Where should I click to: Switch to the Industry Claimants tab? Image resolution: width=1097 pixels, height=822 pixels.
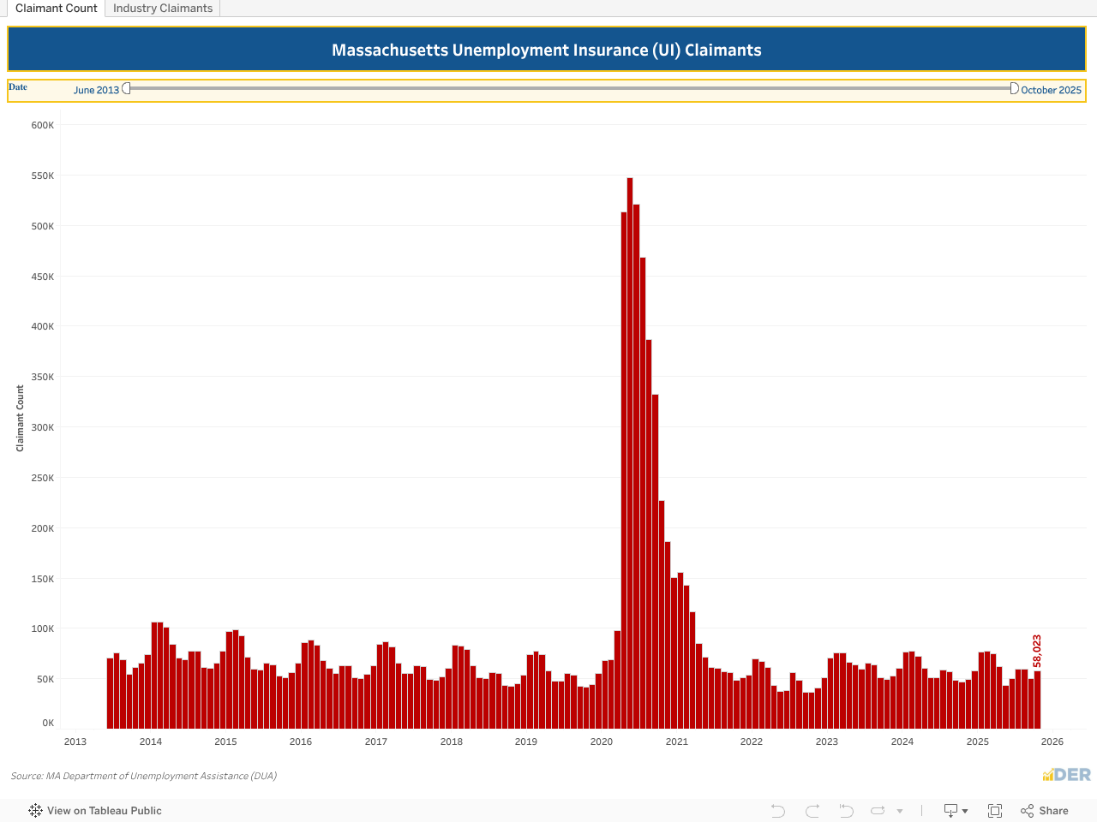click(x=163, y=9)
